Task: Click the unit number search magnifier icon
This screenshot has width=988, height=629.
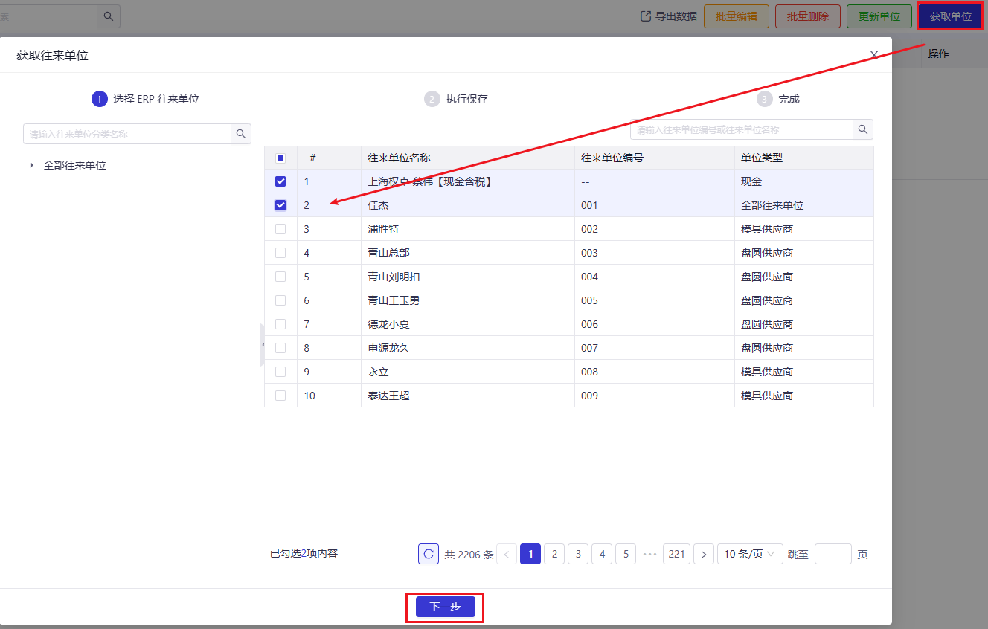Action: click(x=863, y=129)
